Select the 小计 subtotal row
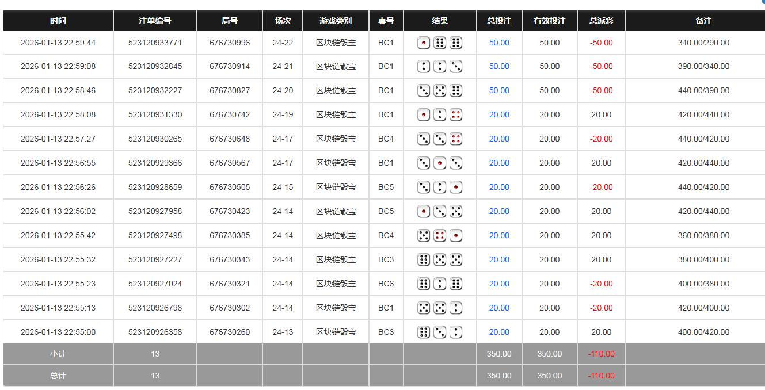The image size is (765, 390). point(58,354)
